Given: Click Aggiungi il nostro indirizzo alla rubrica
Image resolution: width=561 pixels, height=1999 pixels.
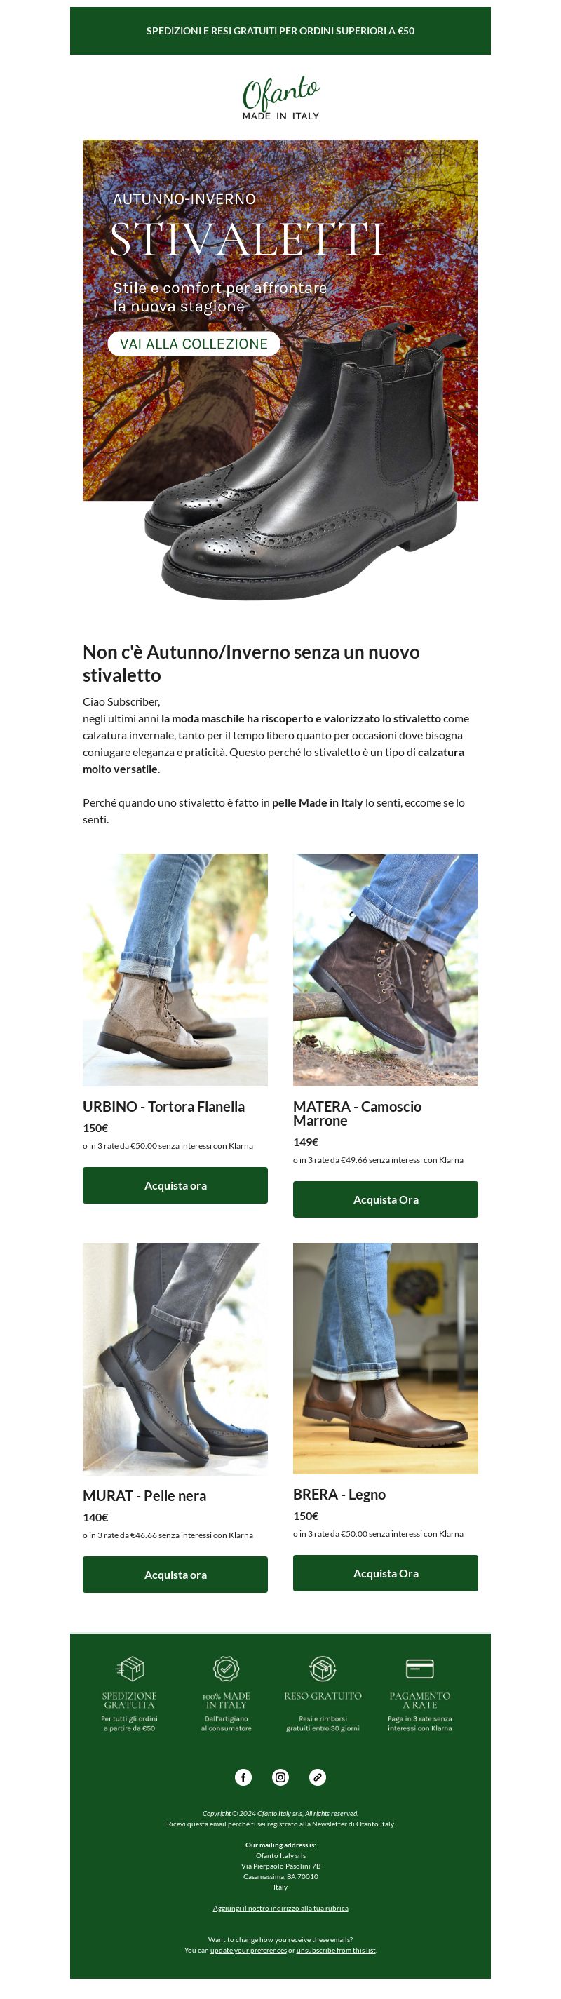Looking at the screenshot, I should [x=280, y=1909].
